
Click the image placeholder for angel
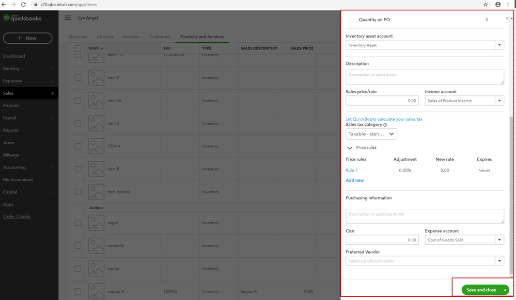click(x=97, y=223)
